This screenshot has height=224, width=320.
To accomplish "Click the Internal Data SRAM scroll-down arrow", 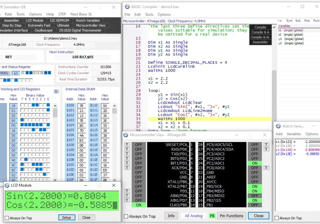I will (115, 180).
